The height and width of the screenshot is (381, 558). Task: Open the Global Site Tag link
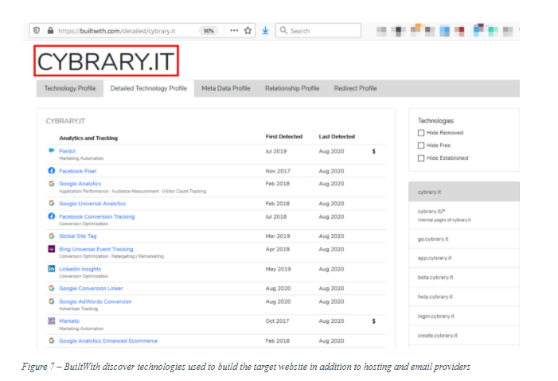point(77,236)
